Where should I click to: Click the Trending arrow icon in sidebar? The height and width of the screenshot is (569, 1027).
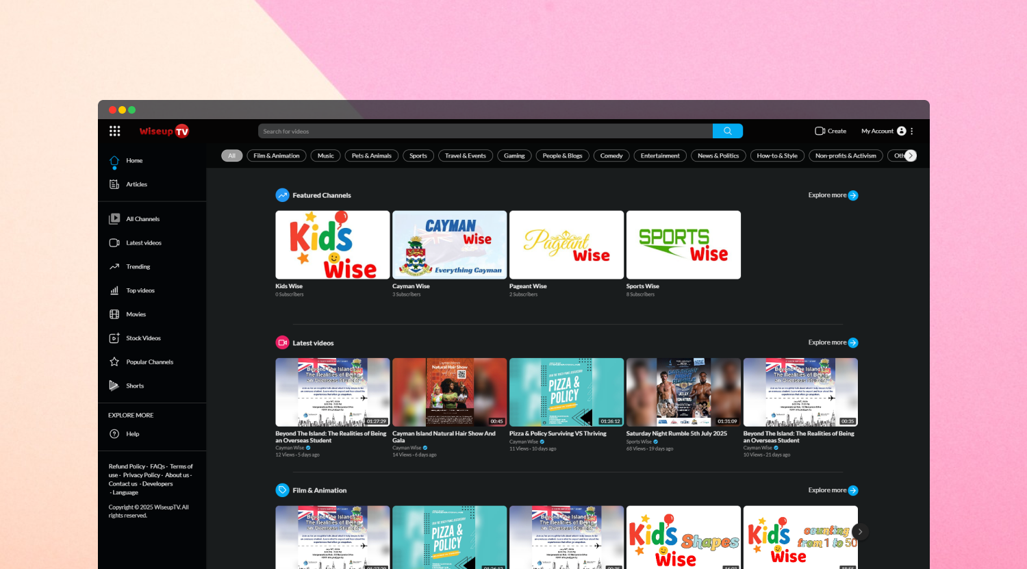click(x=114, y=267)
